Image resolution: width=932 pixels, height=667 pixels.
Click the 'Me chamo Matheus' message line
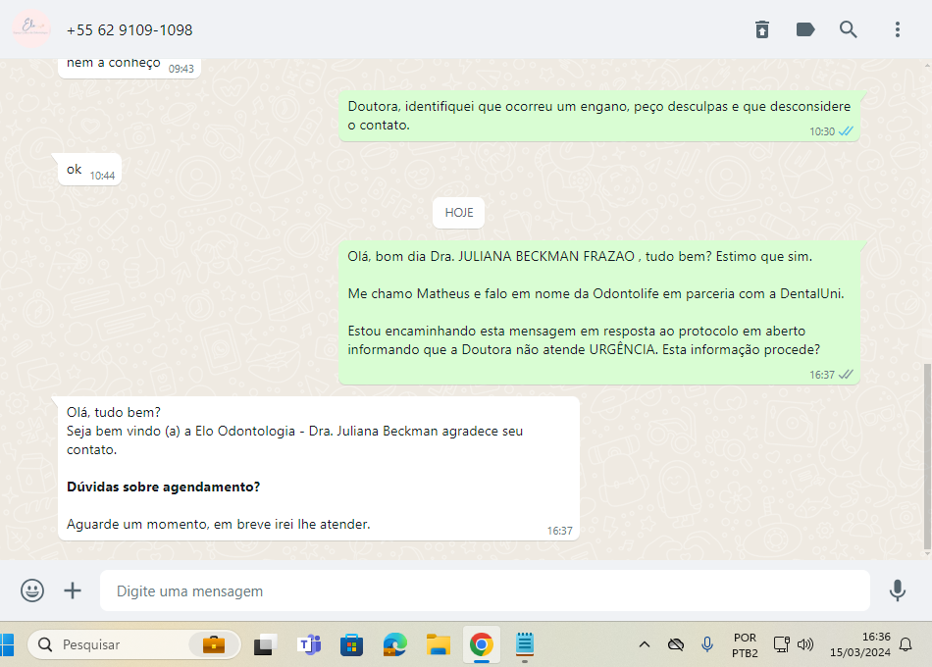595,293
